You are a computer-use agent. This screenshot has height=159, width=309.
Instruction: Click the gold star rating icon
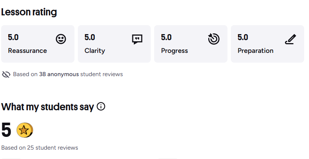24,130
